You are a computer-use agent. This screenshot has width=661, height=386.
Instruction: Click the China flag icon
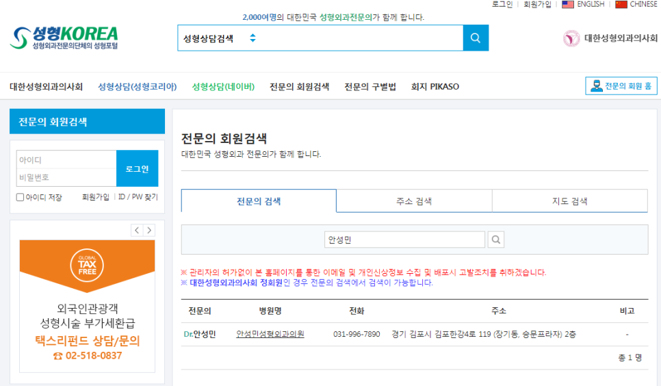(x=621, y=4)
